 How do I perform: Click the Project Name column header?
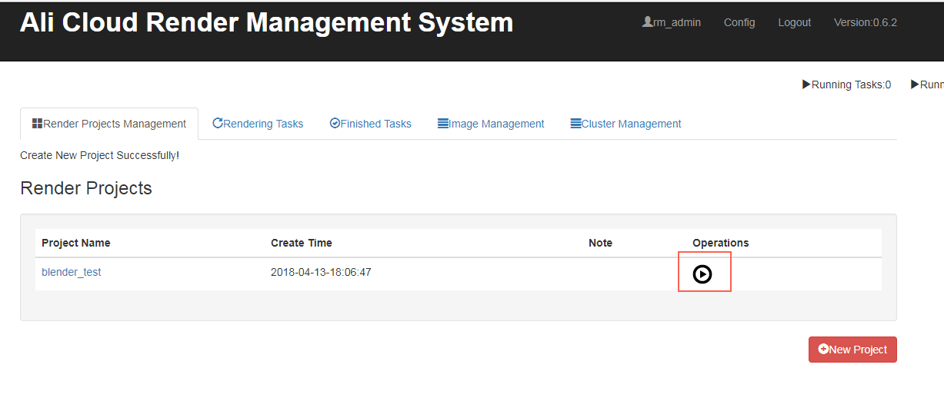(x=76, y=243)
